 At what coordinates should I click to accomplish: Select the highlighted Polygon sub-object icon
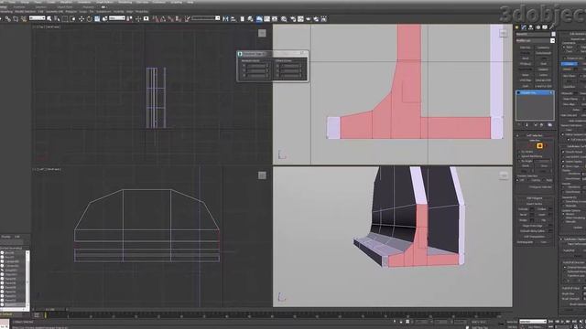(539, 146)
